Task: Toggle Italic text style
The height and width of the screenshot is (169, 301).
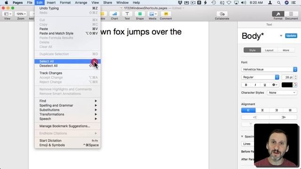Action: pyautogui.click(x=255, y=84)
